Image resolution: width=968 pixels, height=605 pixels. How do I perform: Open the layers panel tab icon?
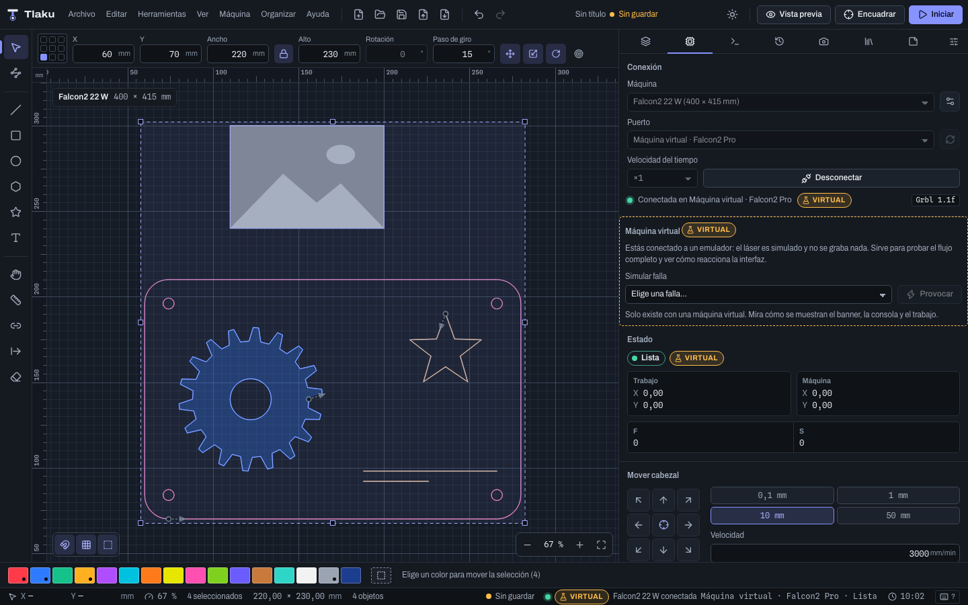click(x=645, y=42)
